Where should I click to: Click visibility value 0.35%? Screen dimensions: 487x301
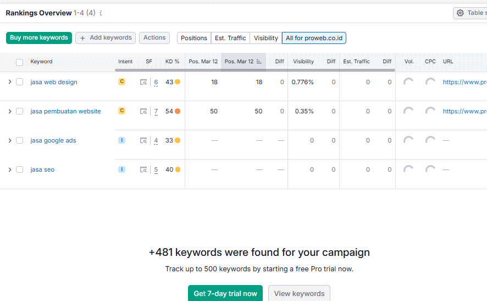305,111
